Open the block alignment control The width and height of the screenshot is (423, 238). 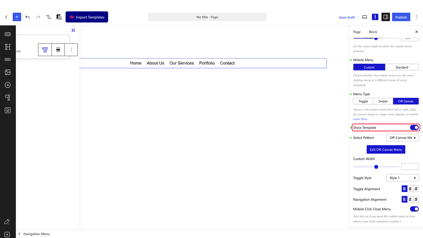pos(58,50)
